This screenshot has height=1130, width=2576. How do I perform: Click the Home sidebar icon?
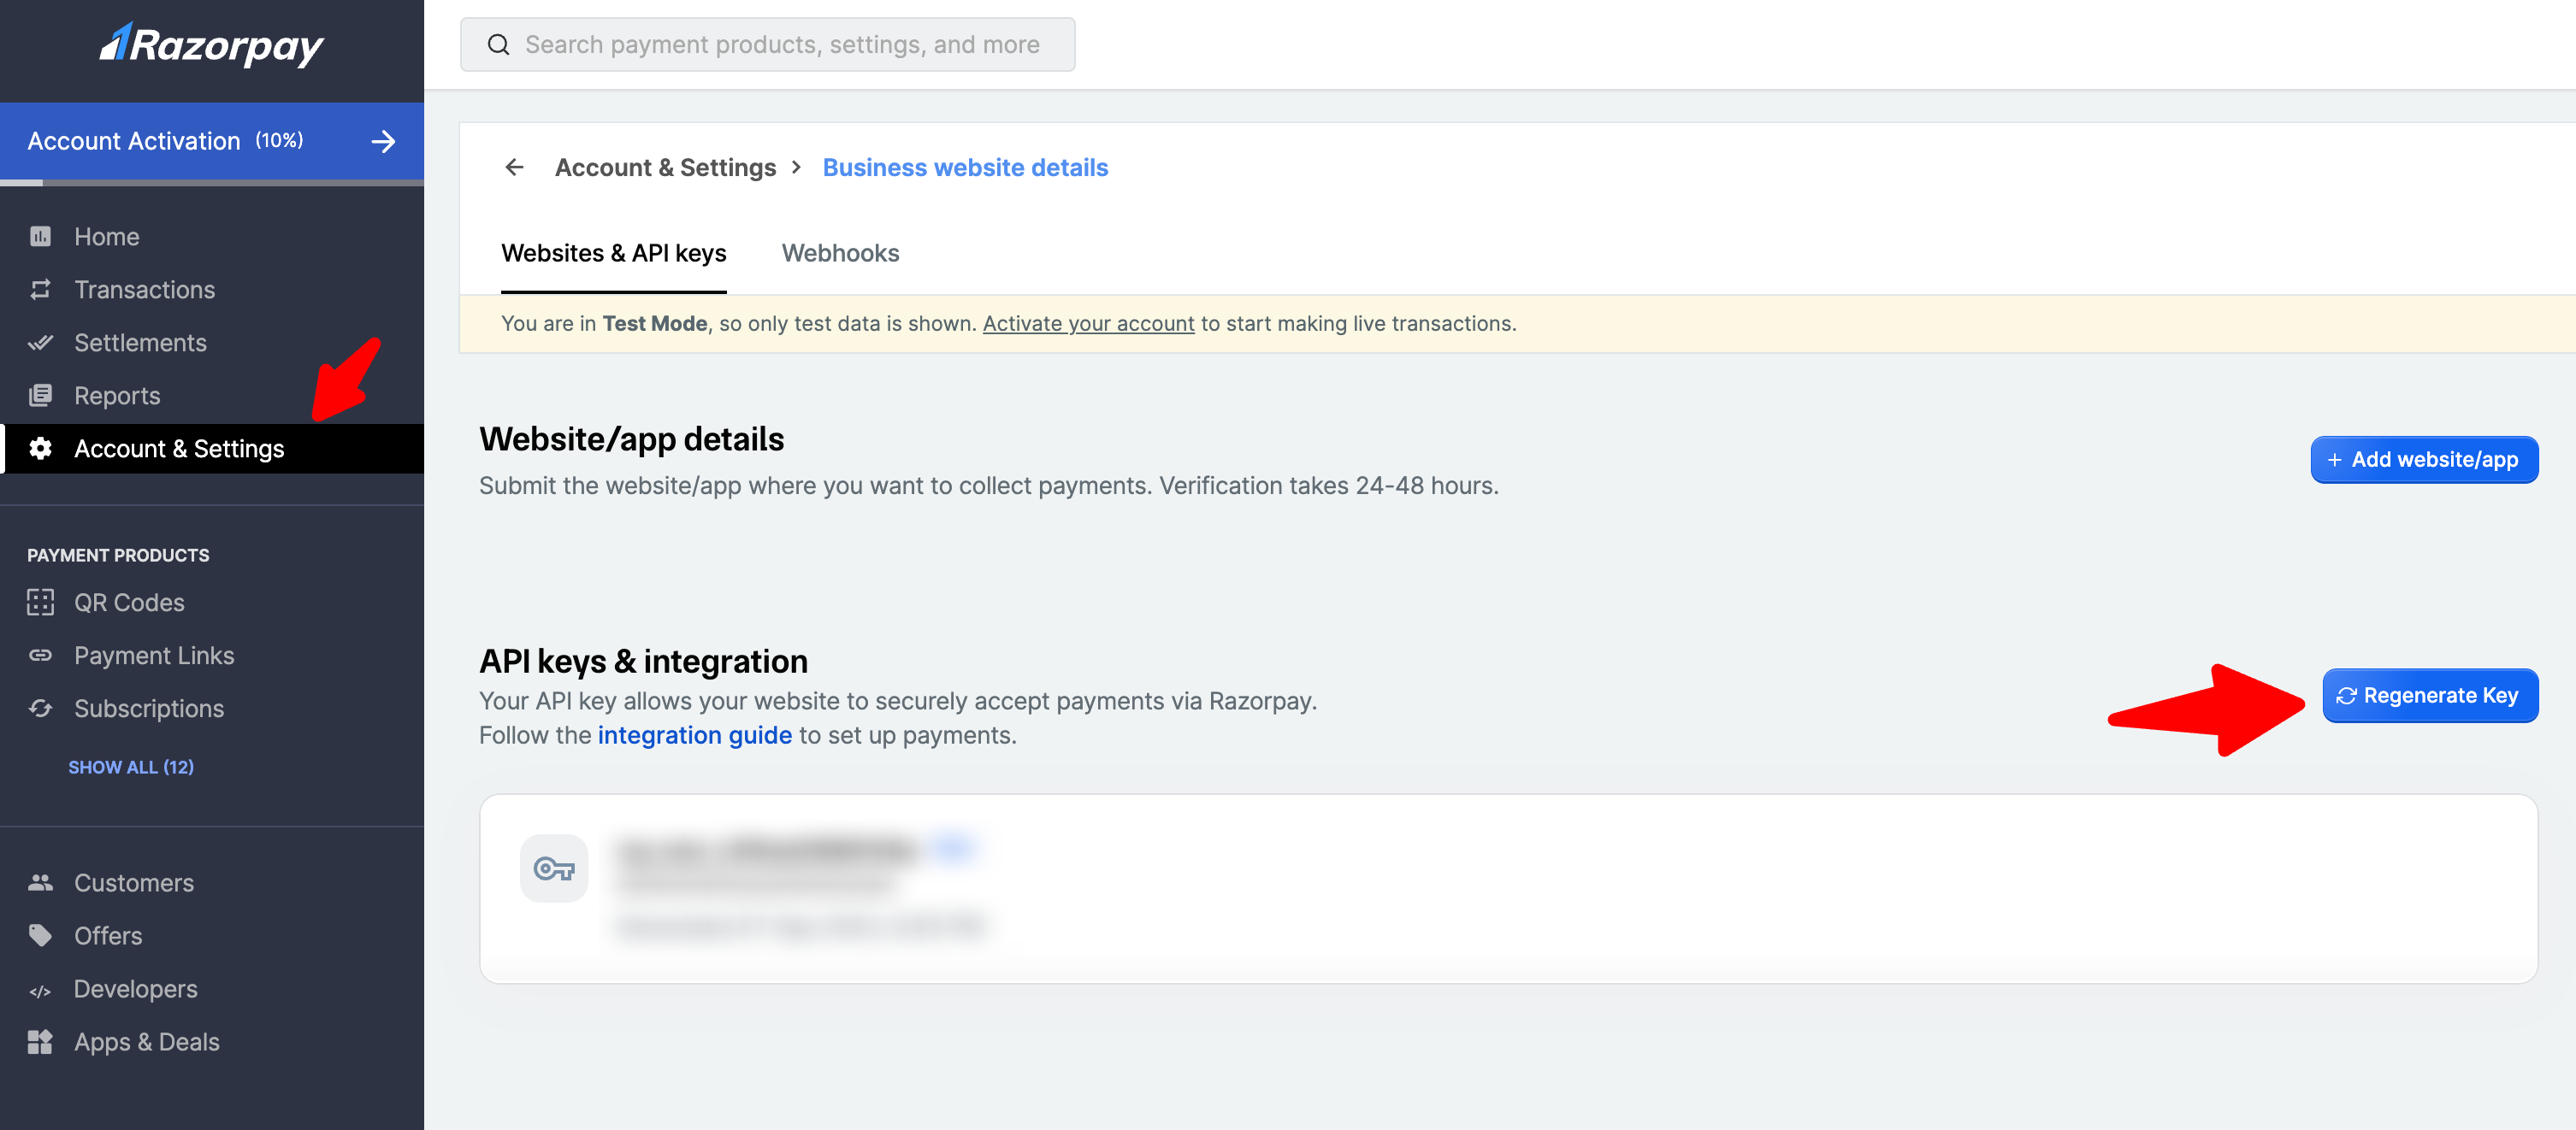coord(40,237)
